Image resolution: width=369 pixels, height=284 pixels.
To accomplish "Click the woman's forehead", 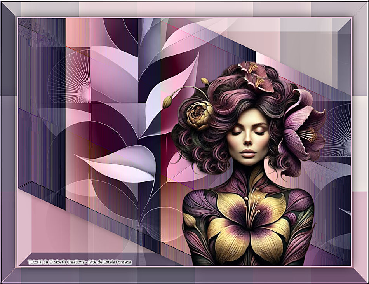I will [x=249, y=117].
